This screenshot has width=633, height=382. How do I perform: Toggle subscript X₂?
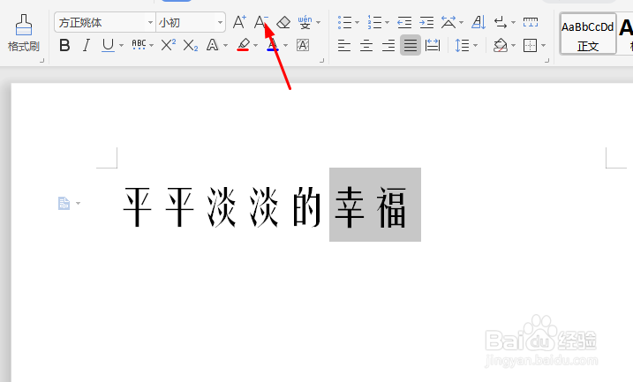[190, 45]
